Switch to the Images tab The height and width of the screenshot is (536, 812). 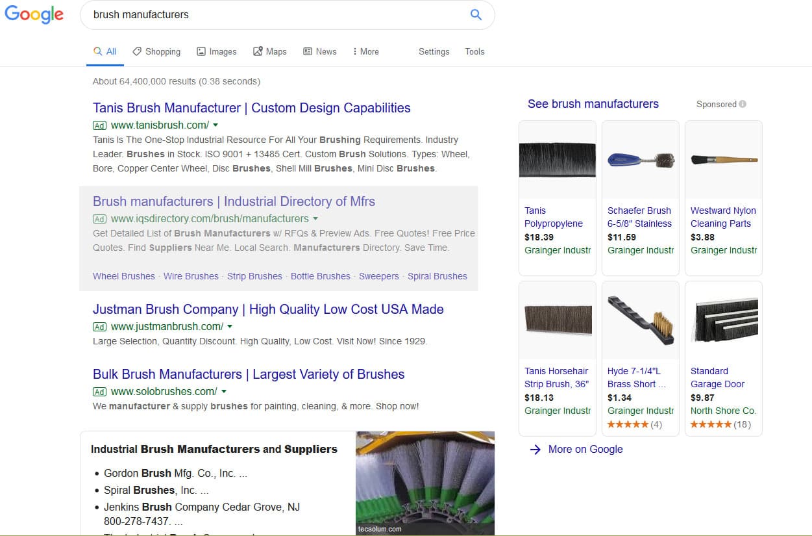pos(216,51)
